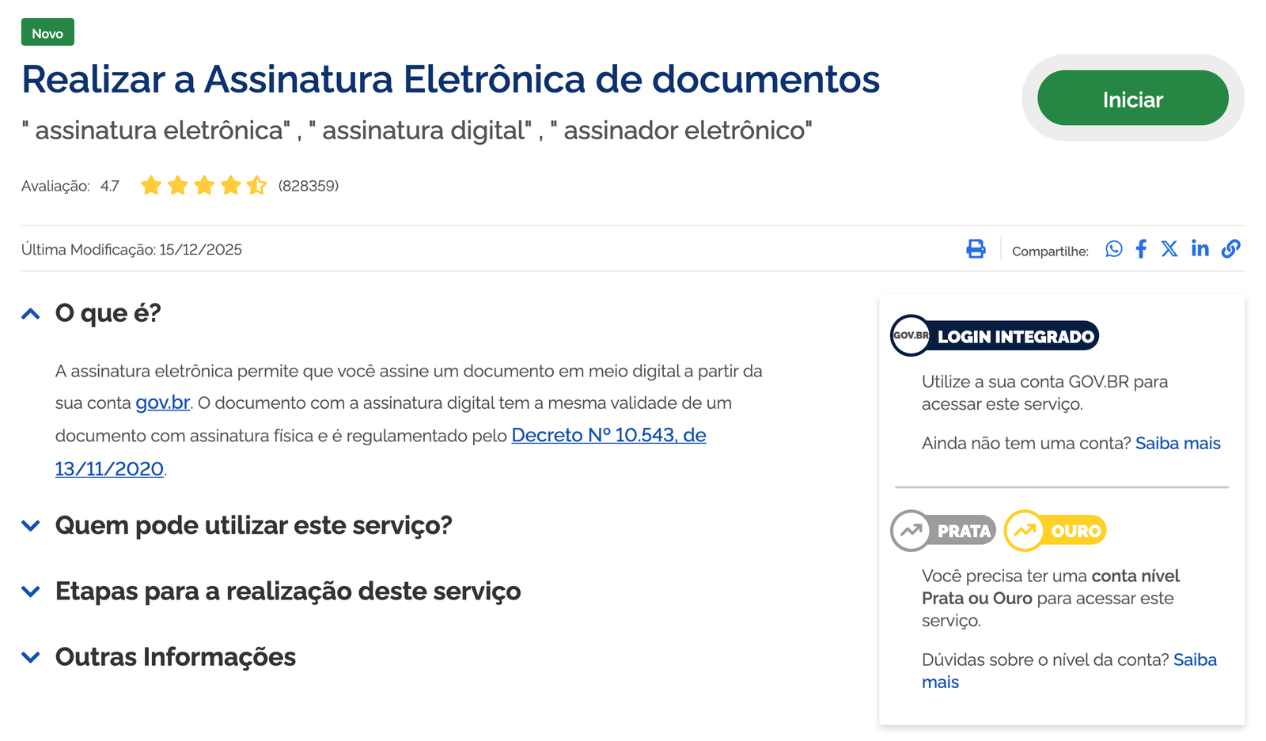Click the star rating icons

coord(203,186)
